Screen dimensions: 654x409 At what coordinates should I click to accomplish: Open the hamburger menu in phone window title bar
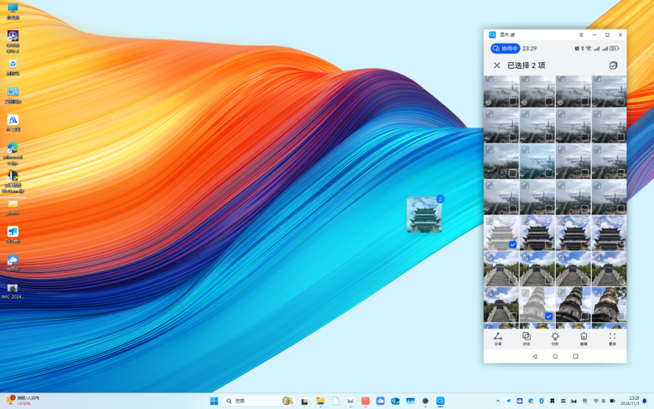click(581, 35)
